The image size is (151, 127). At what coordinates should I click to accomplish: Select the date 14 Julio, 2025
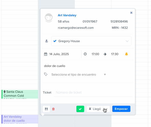coord(59,54)
